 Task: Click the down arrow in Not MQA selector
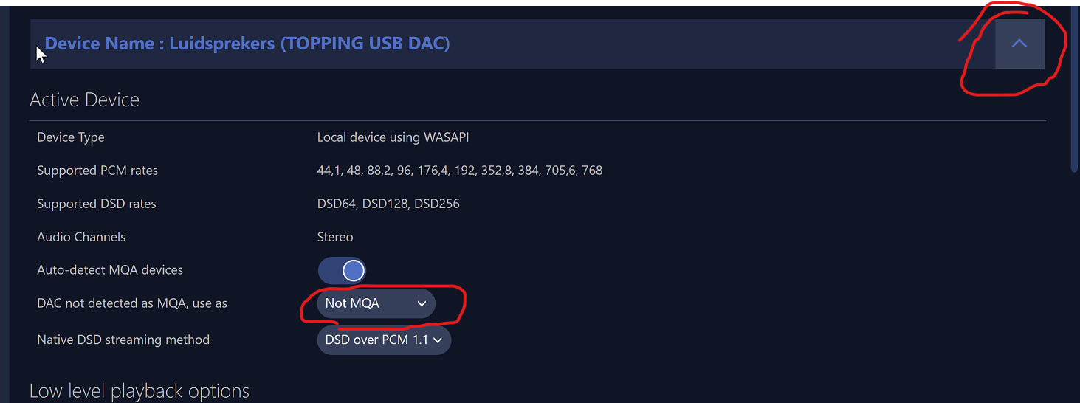[422, 303]
